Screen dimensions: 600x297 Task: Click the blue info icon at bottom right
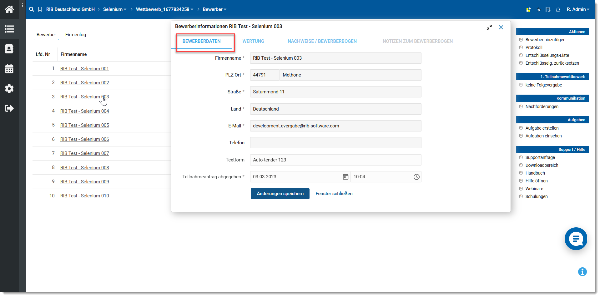(x=582, y=272)
